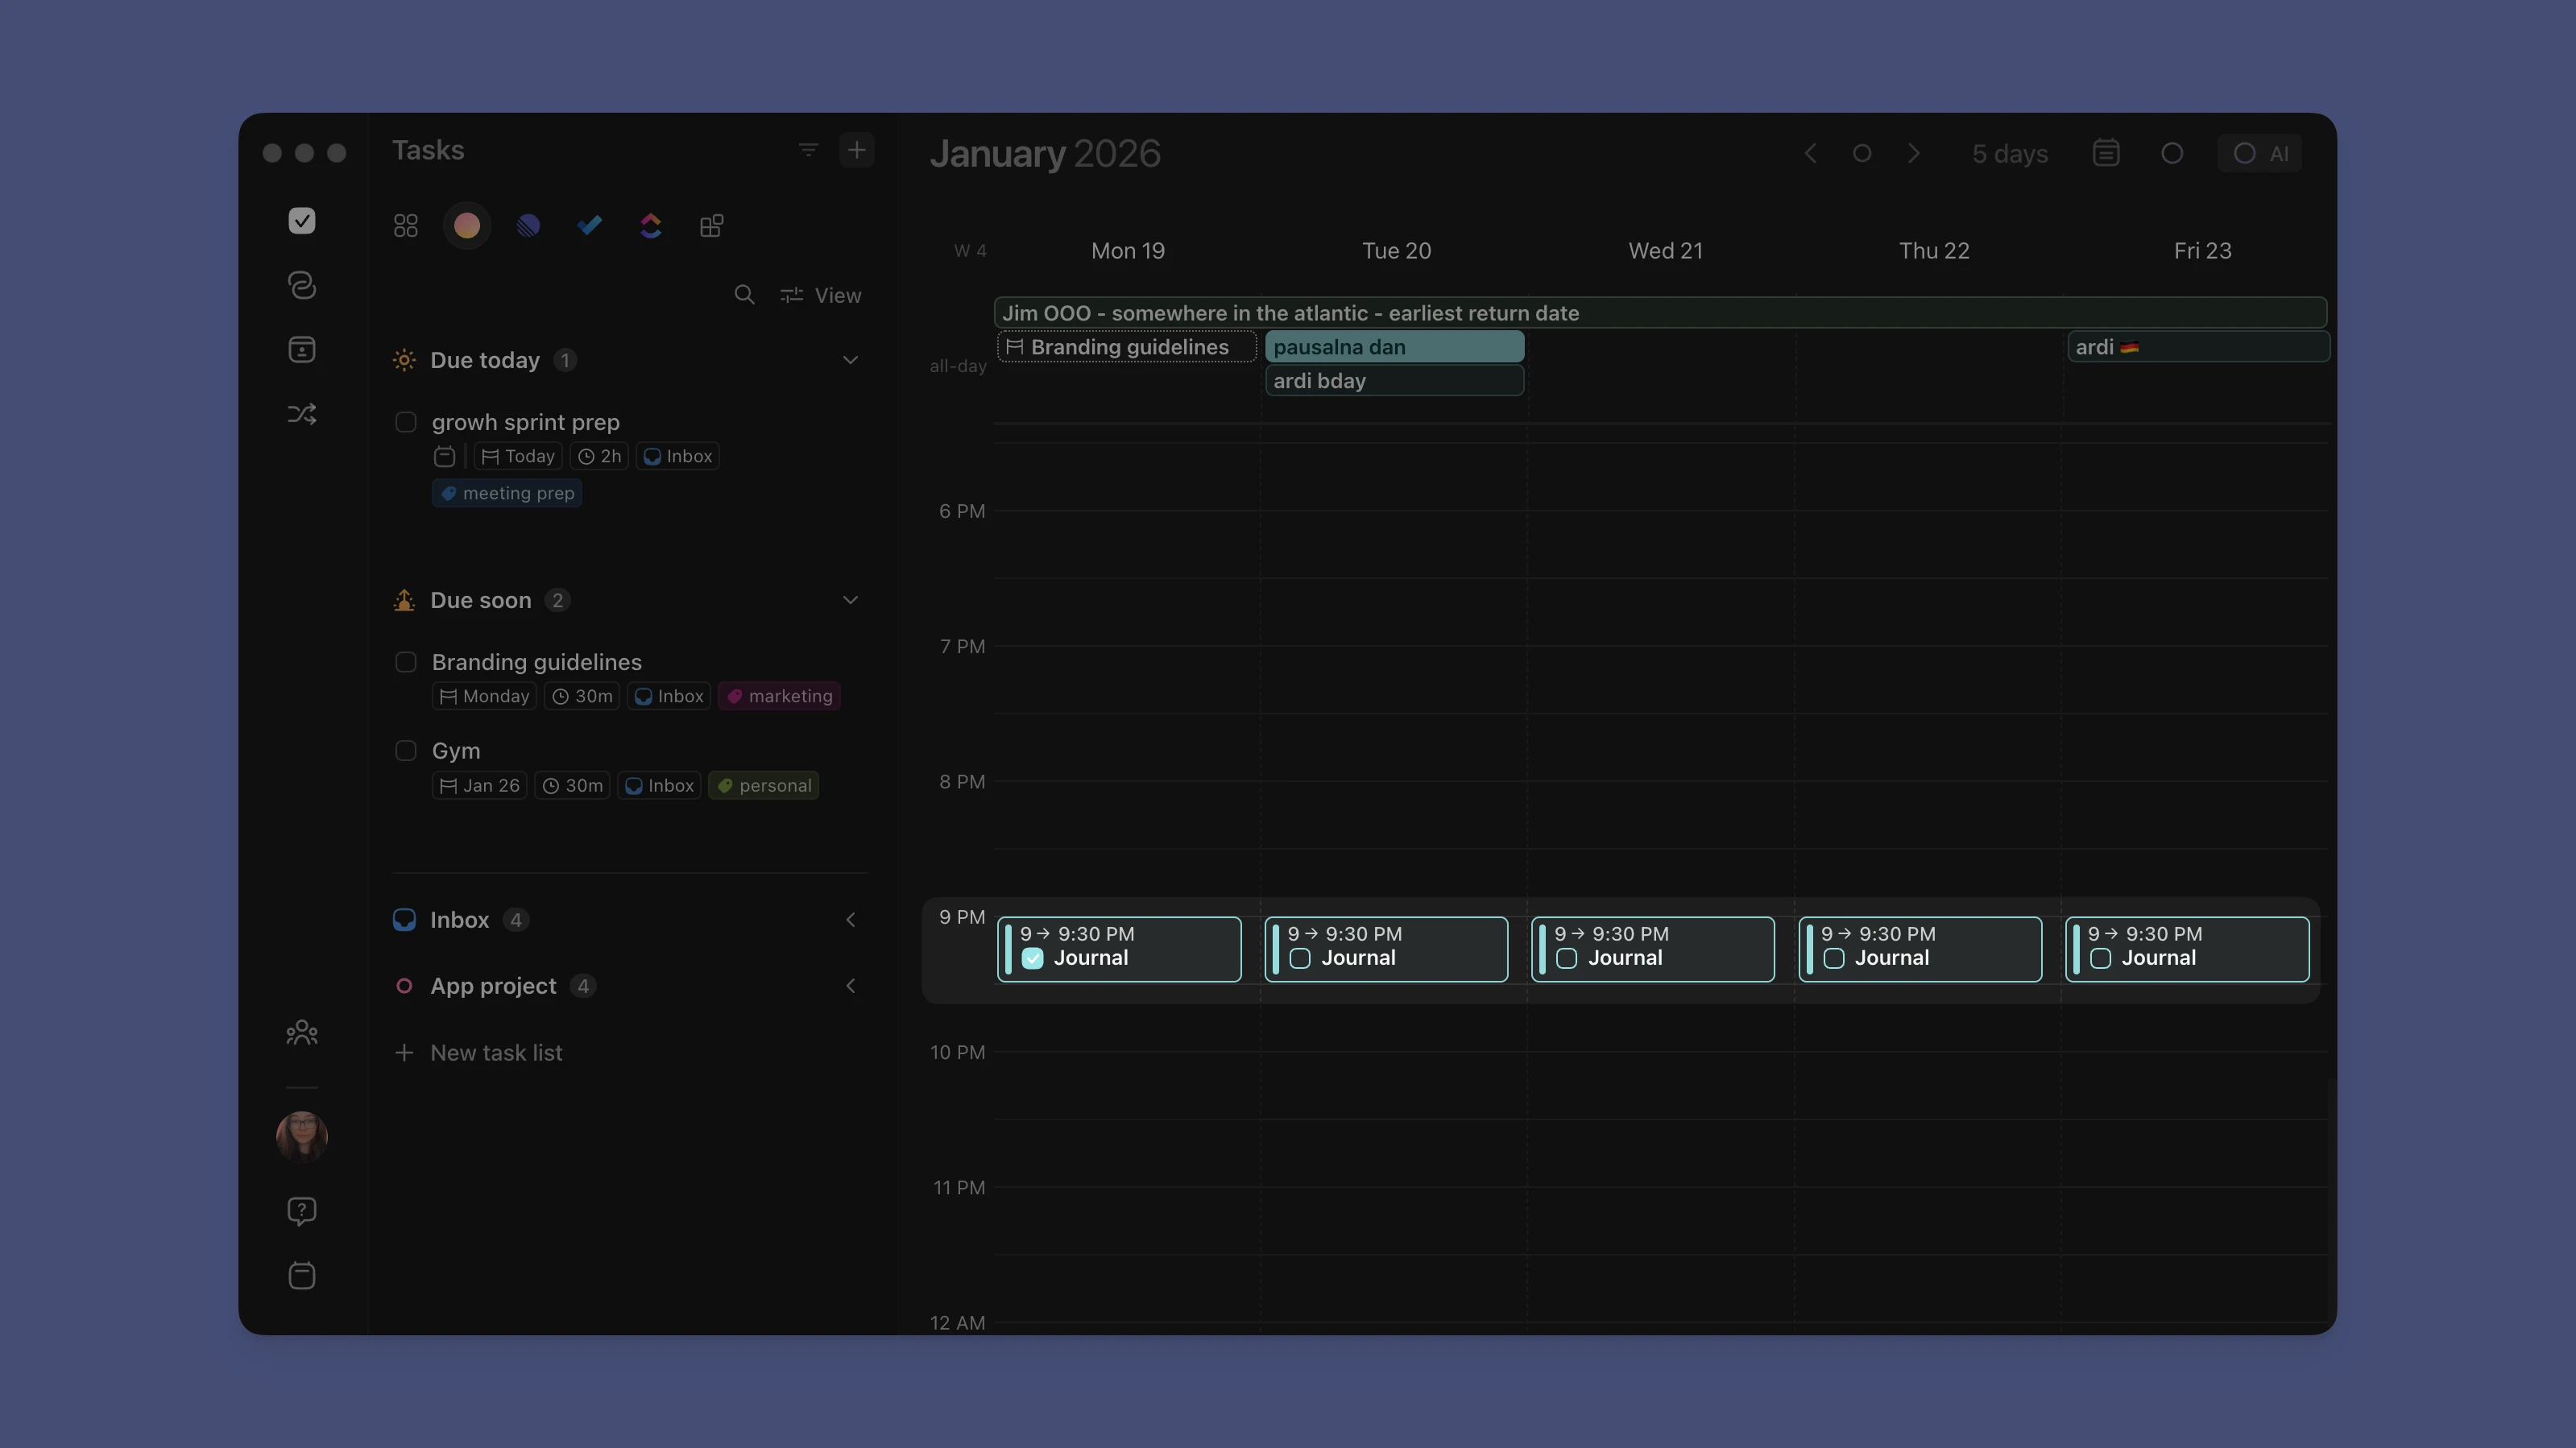Select the link icon in the sidebar
This screenshot has width=2576, height=1448.
(x=302, y=285)
